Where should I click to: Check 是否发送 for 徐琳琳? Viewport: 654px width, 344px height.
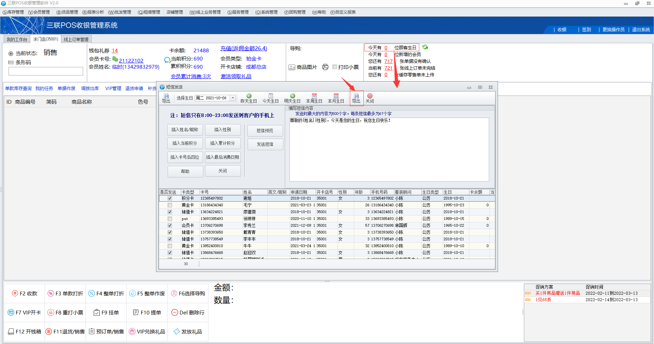pyautogui.click(x=170, y=219)
